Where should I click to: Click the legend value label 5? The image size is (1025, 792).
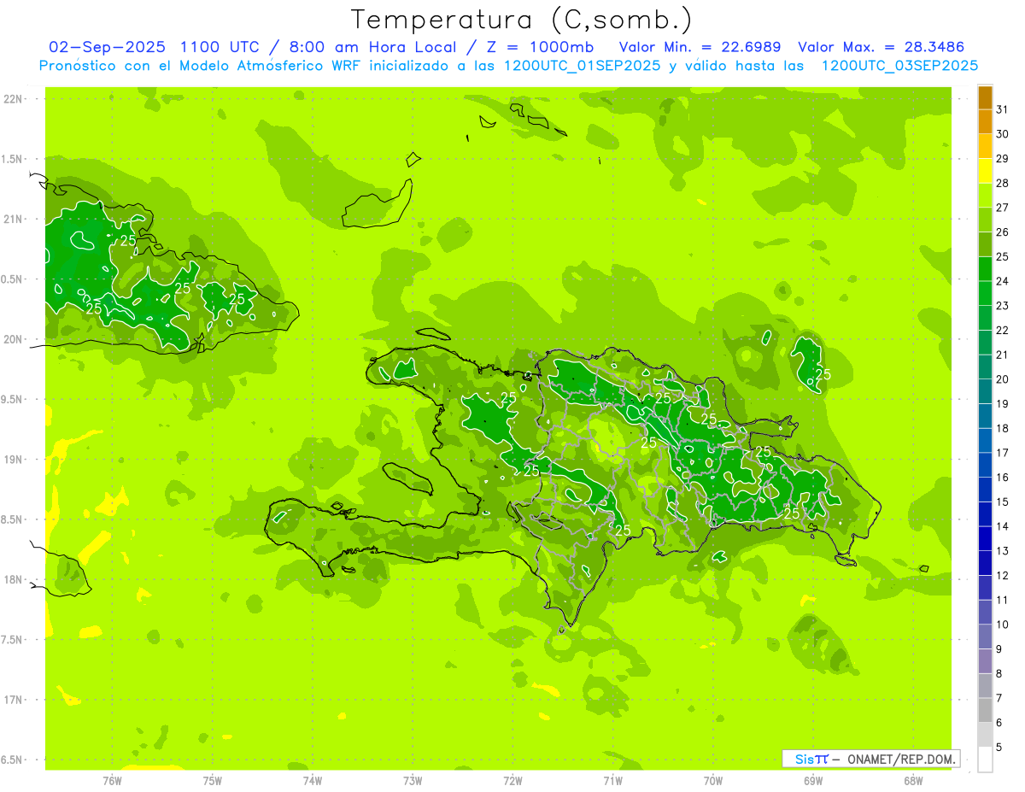(x=999, y=748)
